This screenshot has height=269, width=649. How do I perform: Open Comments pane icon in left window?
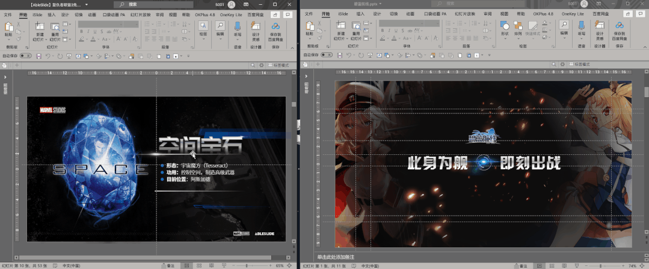[x=288, y=14]
